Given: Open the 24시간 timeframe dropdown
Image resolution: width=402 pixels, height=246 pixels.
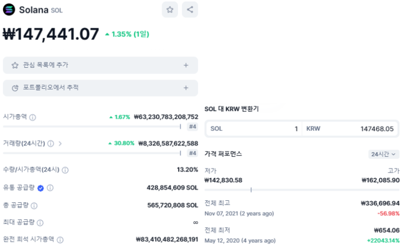Looking at the screenshot, I should 384,155.
